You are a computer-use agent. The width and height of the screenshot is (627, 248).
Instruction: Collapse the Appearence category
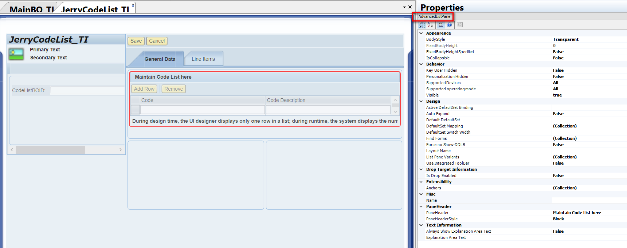(421, 33)
